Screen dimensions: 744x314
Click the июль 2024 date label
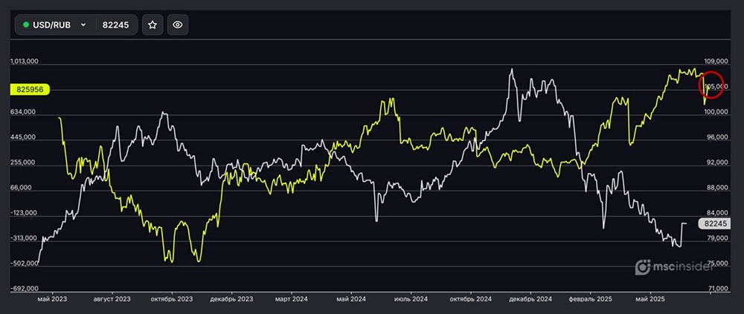tap(409, 298)
